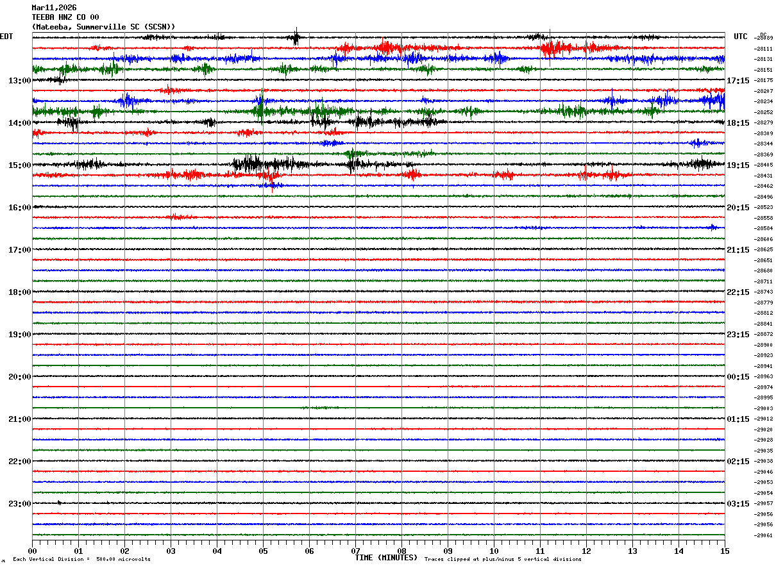
Task: Click the '17:15' UTC time label
Action: click(x=738, y=81)
